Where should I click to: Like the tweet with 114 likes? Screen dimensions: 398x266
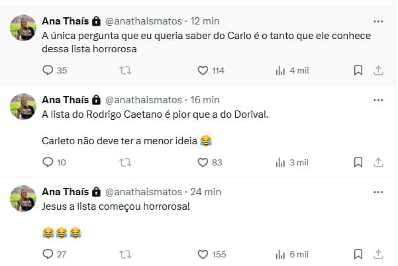(x=203, y=70)
